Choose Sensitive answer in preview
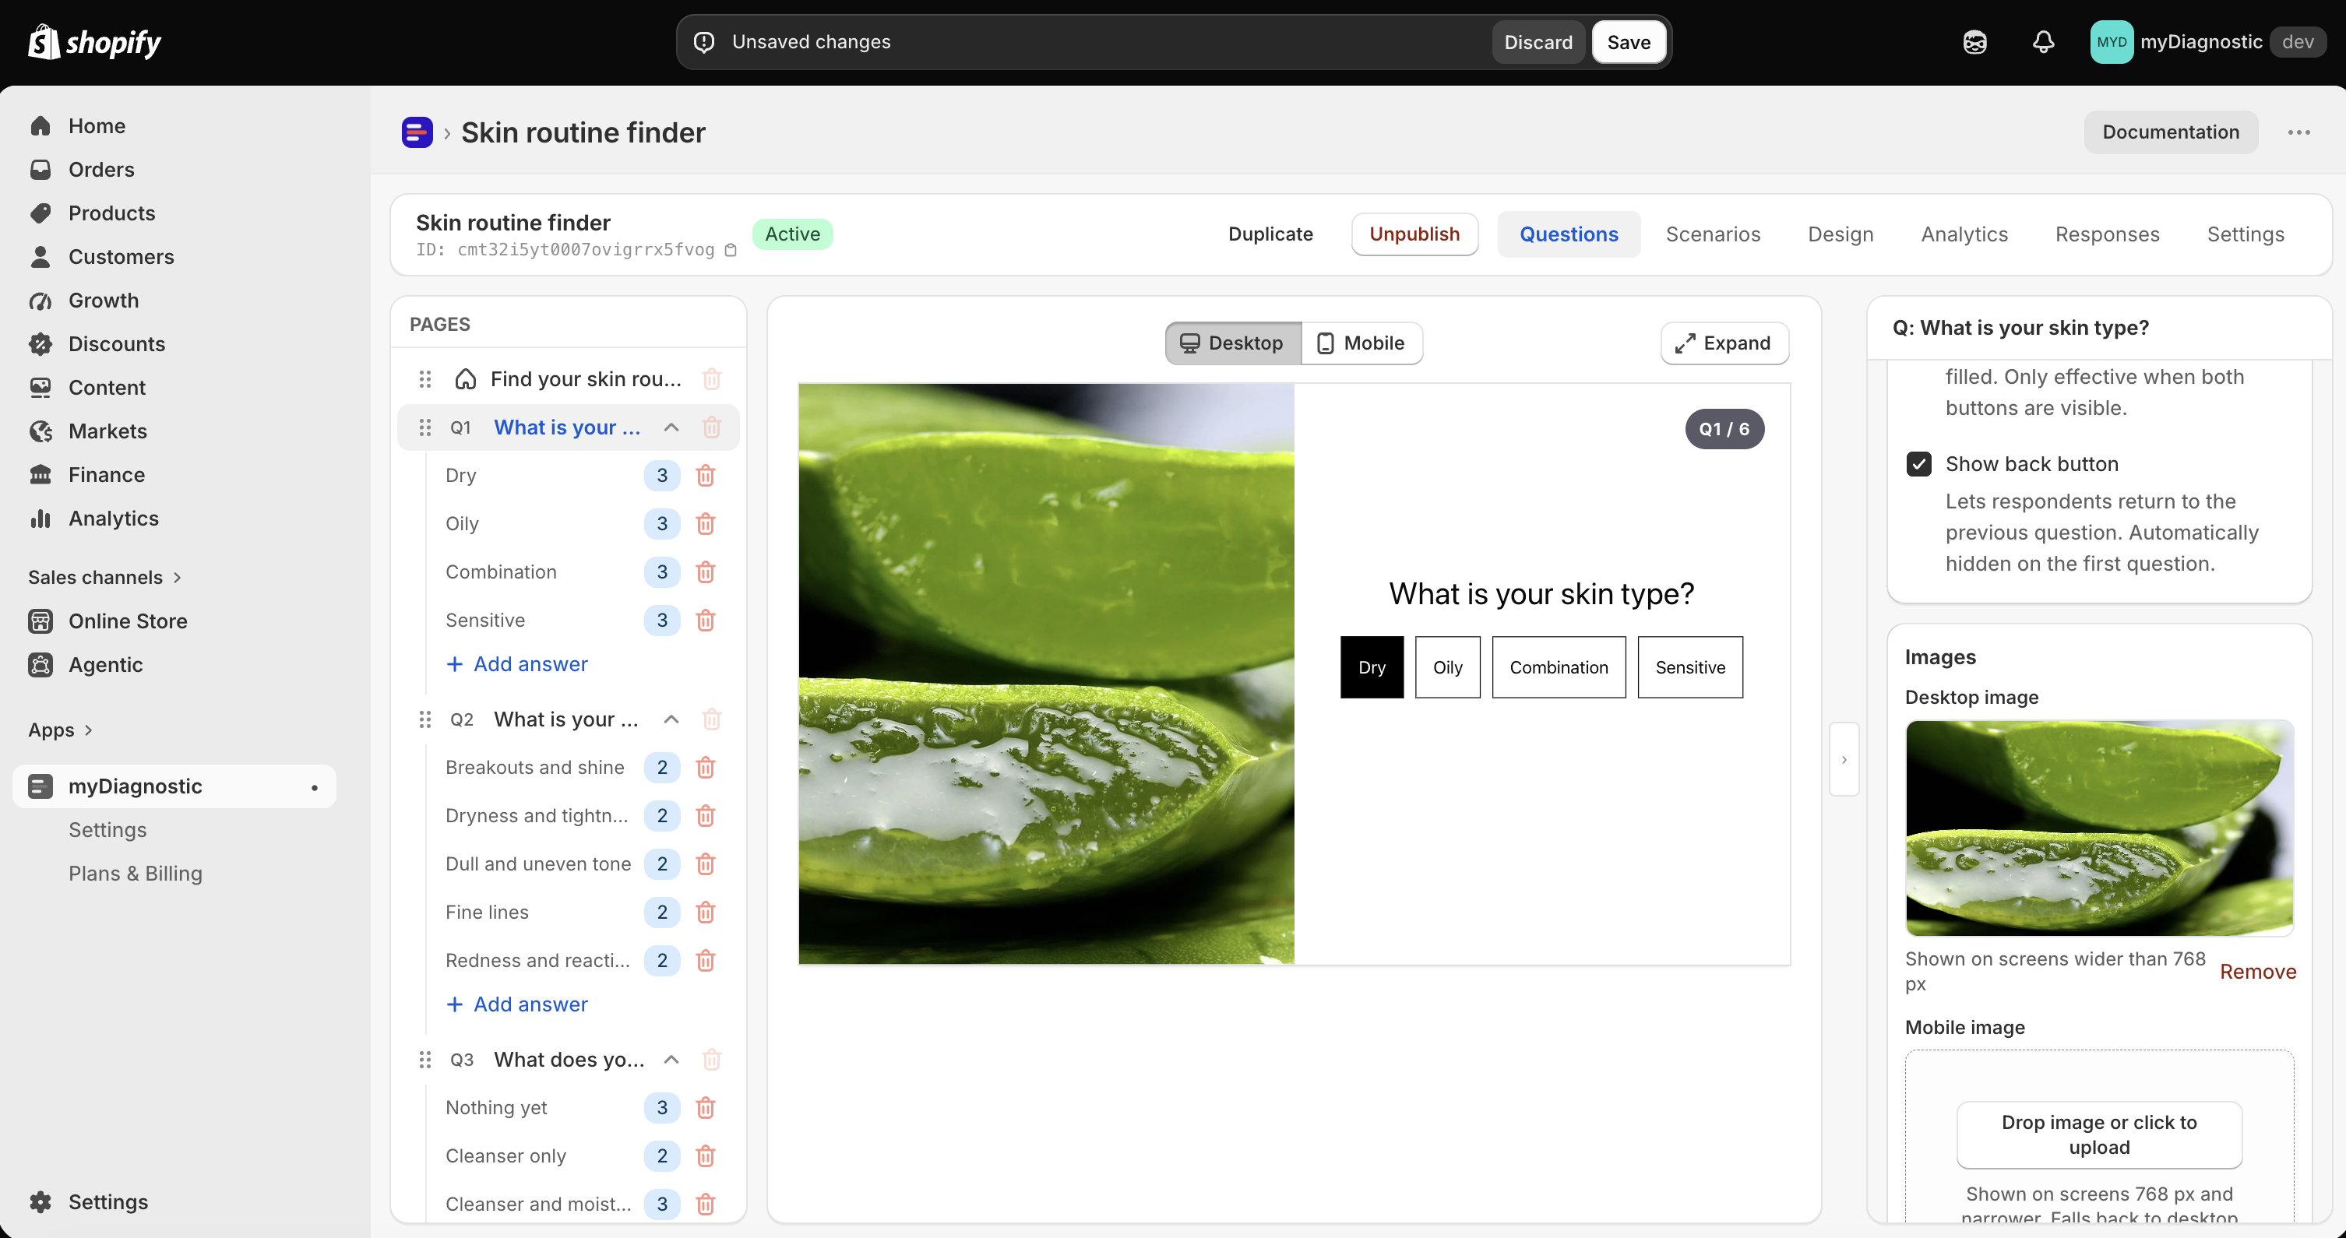 [1689, 667]
